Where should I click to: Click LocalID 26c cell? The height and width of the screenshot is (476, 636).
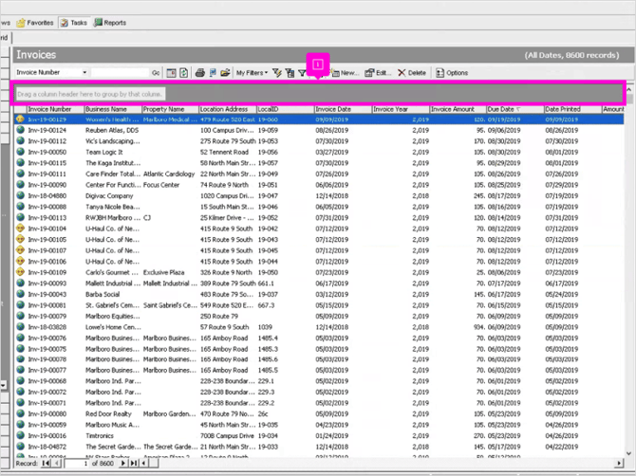263,413
